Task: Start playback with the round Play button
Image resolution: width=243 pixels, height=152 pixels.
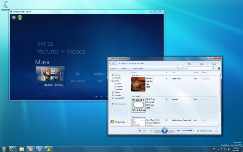Action: [164, 131]
